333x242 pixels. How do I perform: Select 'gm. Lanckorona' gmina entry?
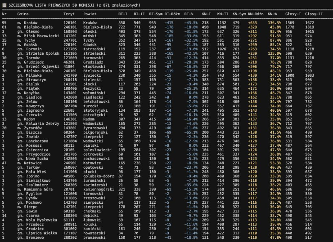tap(33, 141)
